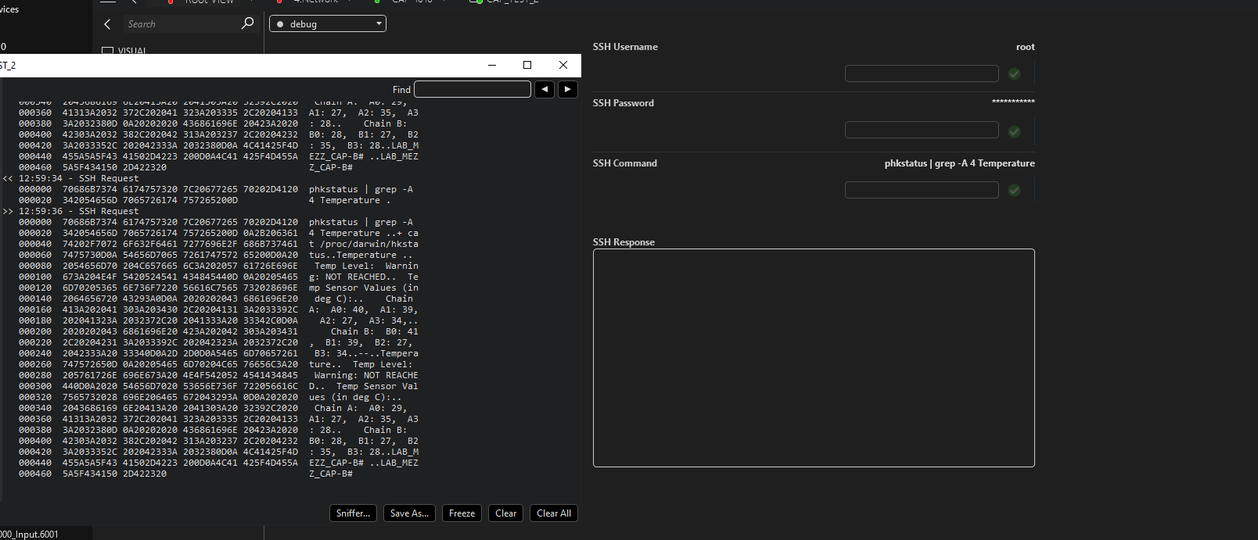Click inside the Find text box
Image resolution: width=1258 pixels, height=540 pixels.
tap(473, 89)
